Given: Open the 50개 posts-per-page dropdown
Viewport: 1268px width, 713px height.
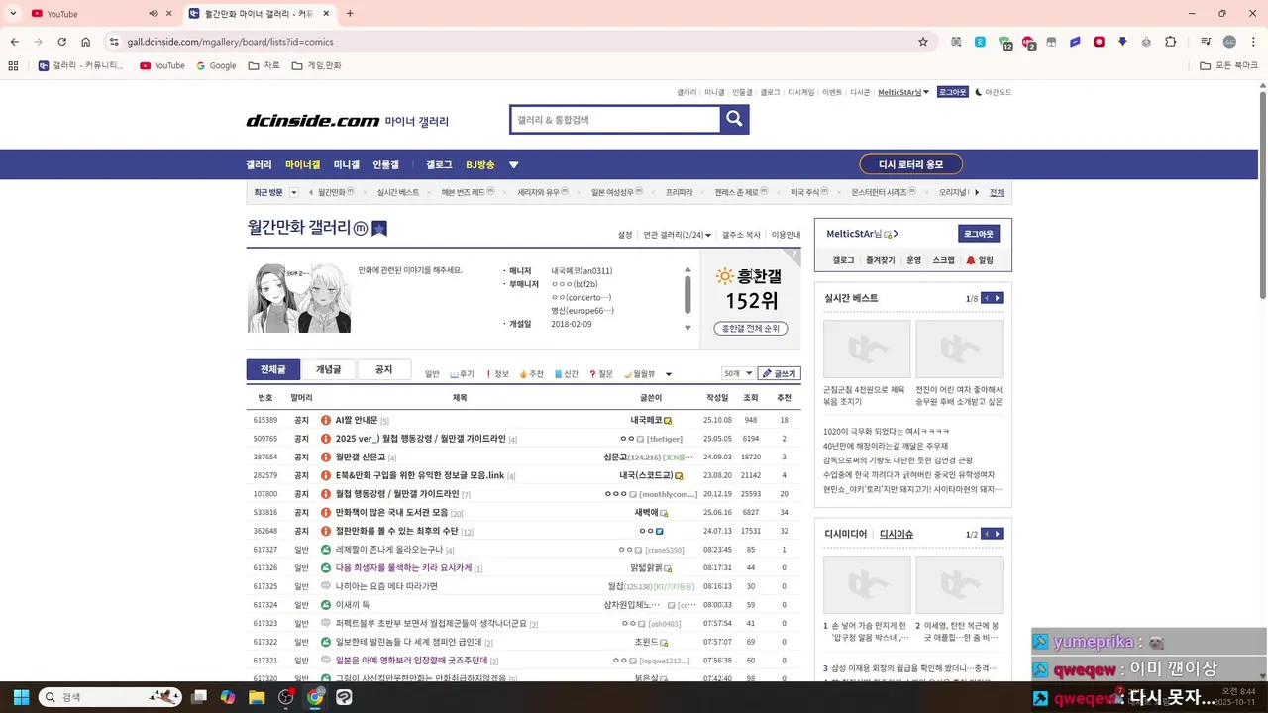Looking at the screenshot, I should 738,373.
